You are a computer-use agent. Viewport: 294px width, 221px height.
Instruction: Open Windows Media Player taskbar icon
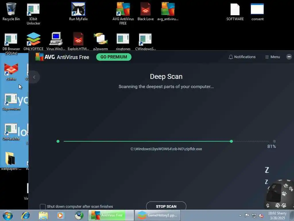pos(61,216)
